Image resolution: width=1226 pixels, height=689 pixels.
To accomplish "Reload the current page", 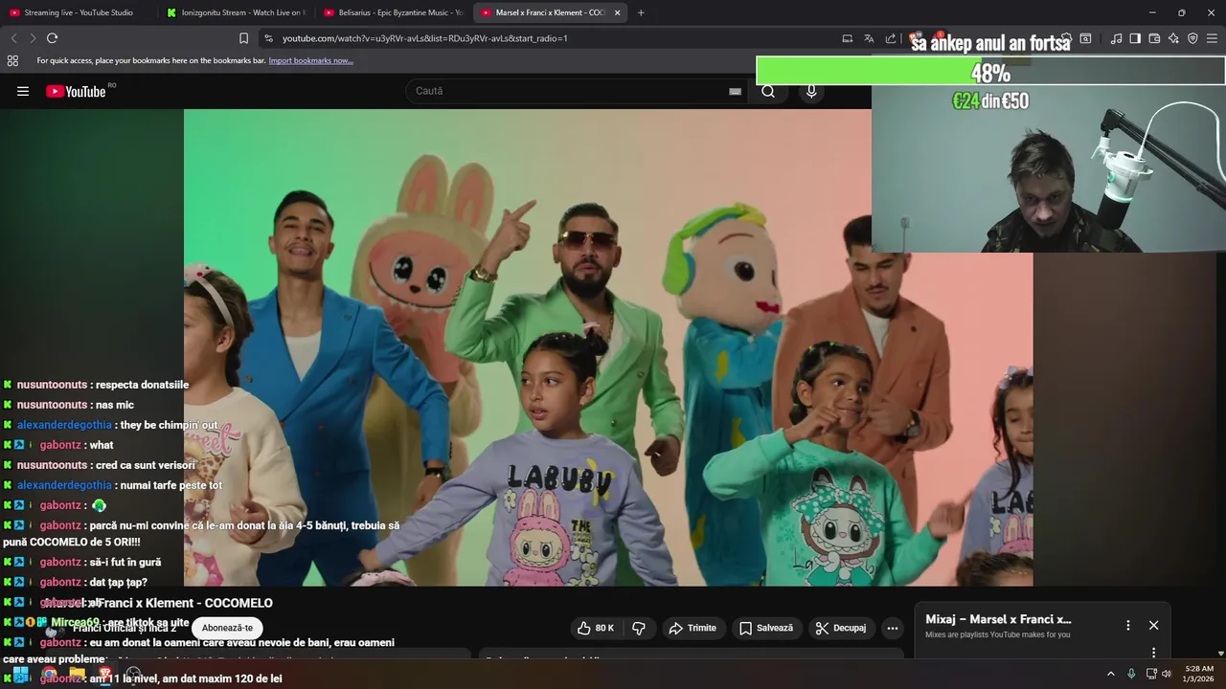I will [x=52, y=38].
